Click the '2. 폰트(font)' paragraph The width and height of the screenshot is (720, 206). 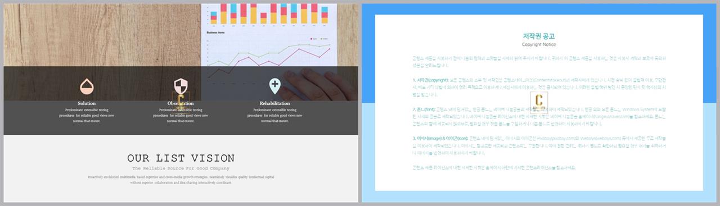pyautogui.click(x=539, y=116)
